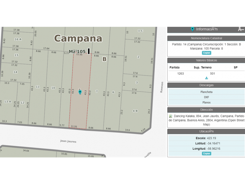Click the Jean Jaures street label
The image size is (245, 184).
click(x=68, y=141)
